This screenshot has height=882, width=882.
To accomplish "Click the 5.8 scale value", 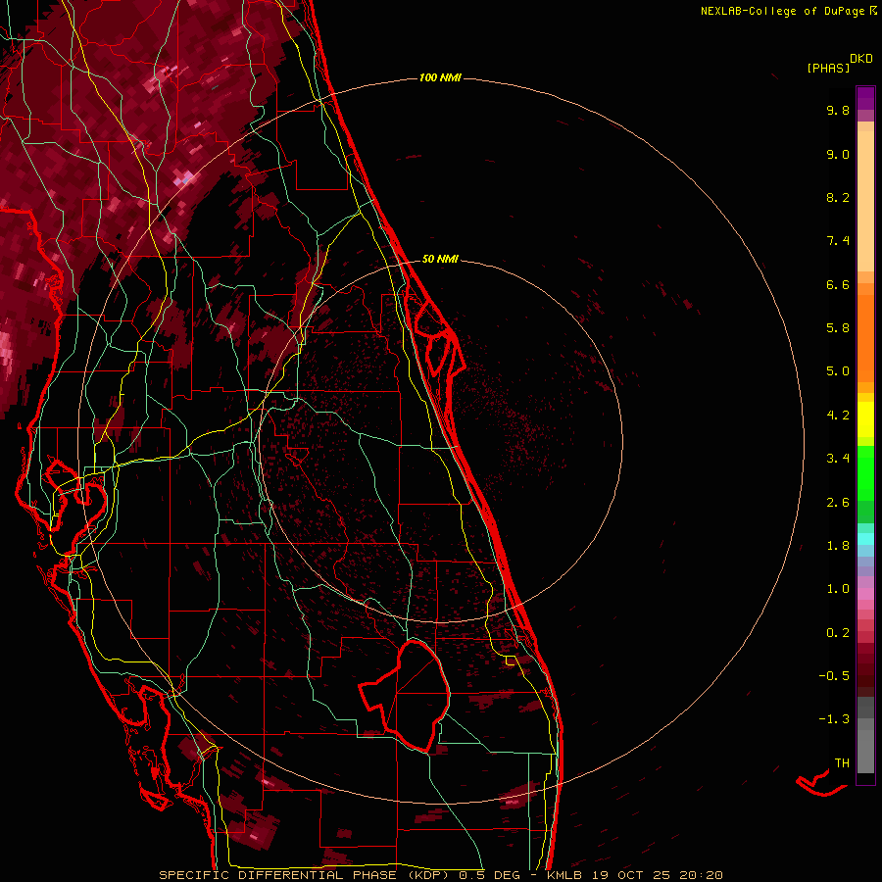I will pyautogui.click(x=838, y=328).
